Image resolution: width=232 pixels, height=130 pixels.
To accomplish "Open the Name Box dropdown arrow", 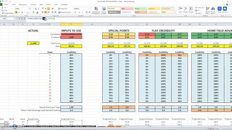I will (x=14, y=19).
